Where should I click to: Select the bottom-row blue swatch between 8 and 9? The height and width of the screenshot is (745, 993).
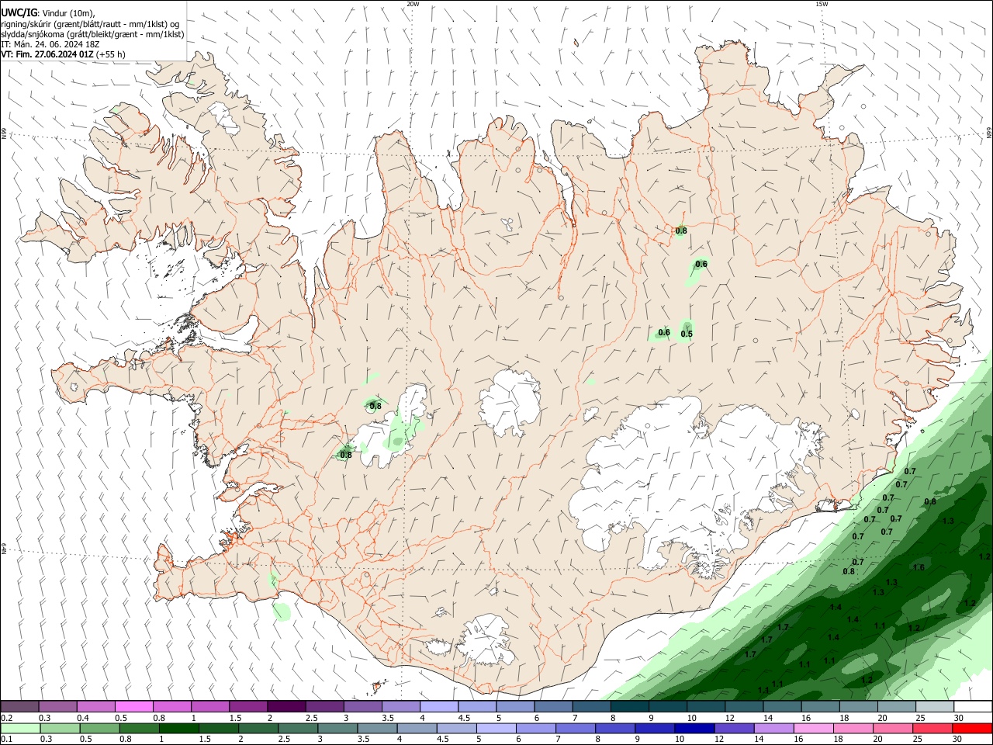(x=615, y=729)
